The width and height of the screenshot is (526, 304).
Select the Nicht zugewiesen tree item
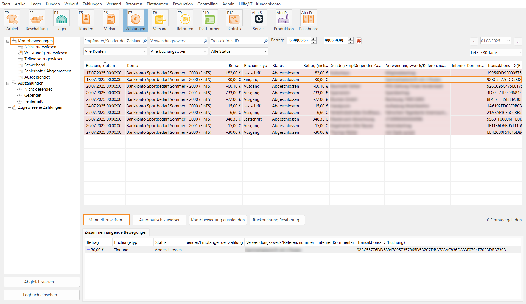click(40, 47)
